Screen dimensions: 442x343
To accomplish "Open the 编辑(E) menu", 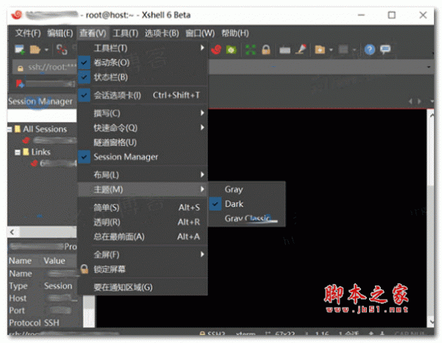I will click(60, 33).
